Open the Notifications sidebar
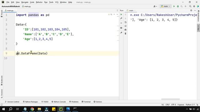 198,16
